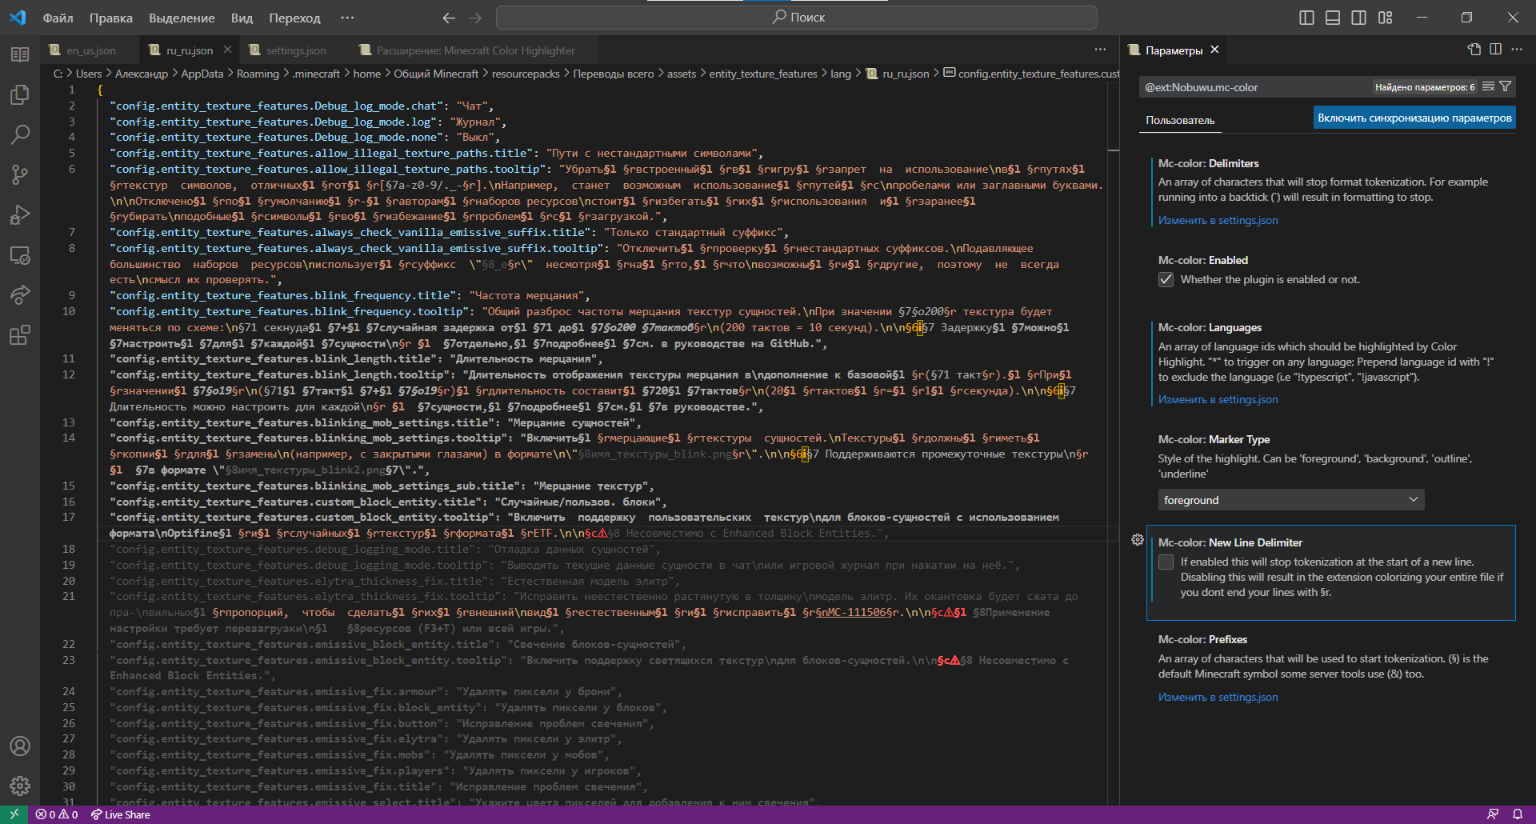The width and height of the screenshot is (1536, 824).
Task: Open the editor overflow actions menu
Action: [1100, 49]
